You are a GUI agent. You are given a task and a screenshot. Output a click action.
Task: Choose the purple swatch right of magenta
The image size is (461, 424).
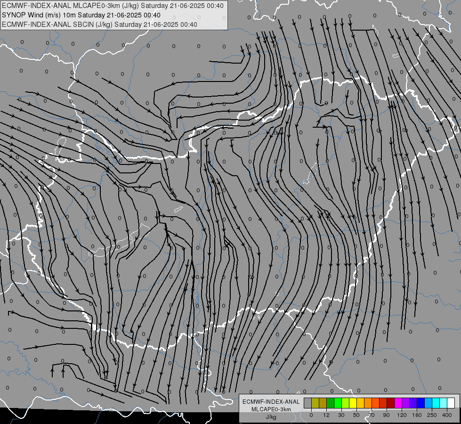(x=406, y=403)
